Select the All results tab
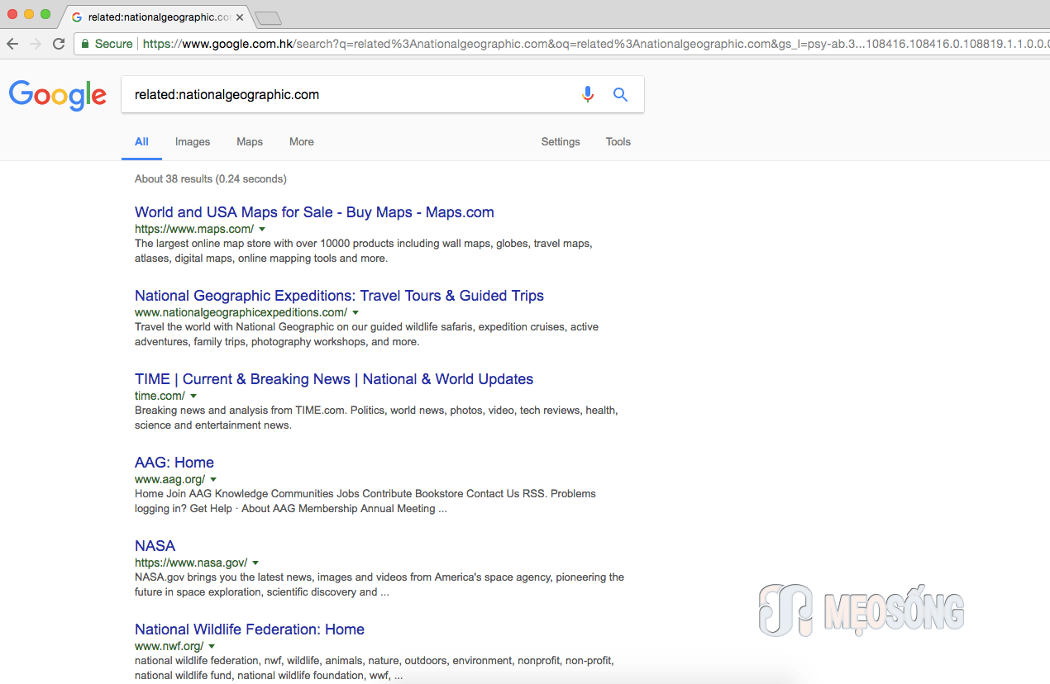This screenshot has width=1050, height=684. tap(142, 142)
